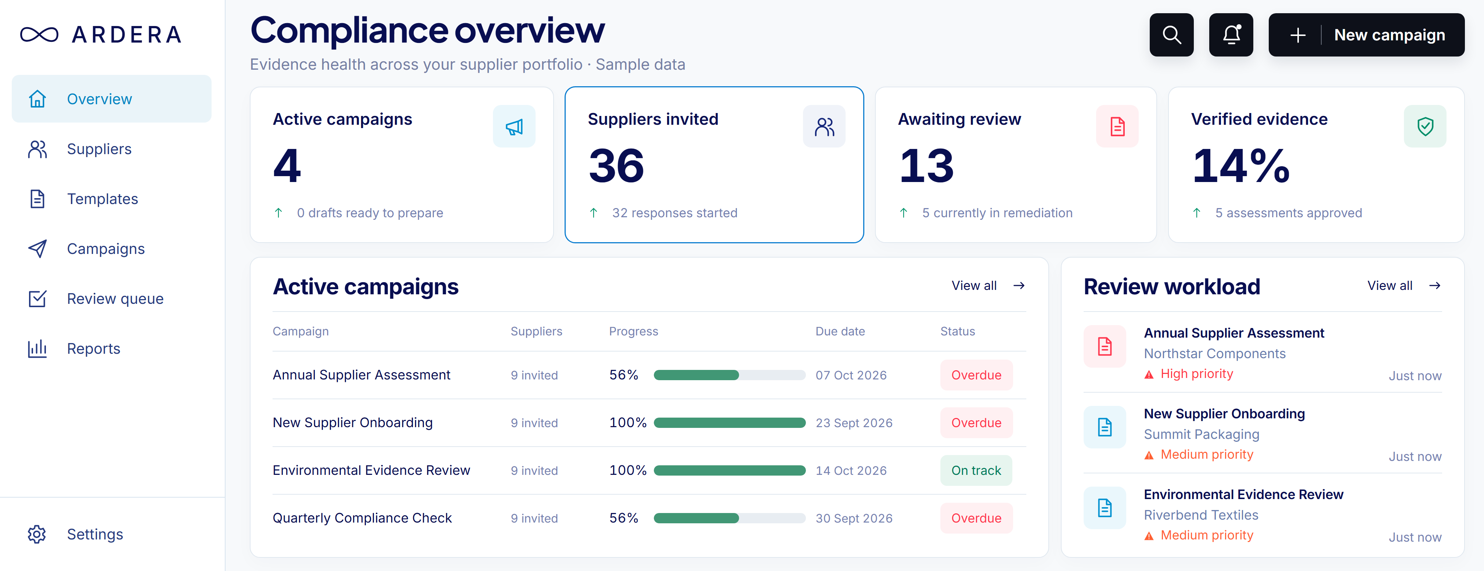Click Overdue status for Annual Supplier Assessment

click(x=976, y=375)
